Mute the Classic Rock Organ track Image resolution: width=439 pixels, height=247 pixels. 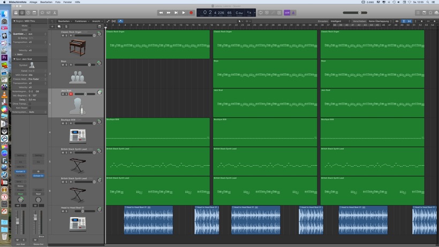point(63,35)
